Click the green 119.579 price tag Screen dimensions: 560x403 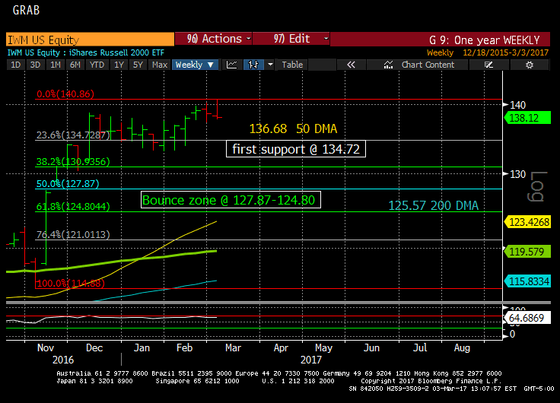(527, 252)
